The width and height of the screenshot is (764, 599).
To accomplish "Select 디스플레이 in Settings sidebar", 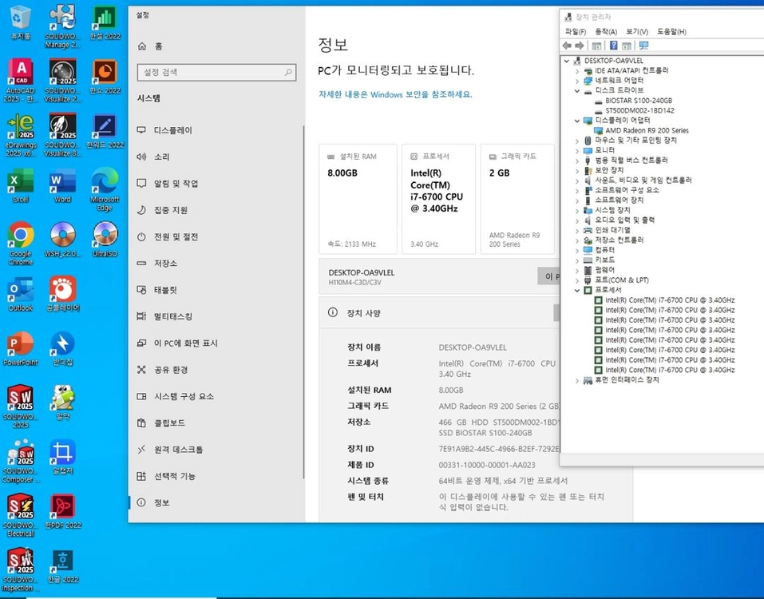I will [216, 130].
